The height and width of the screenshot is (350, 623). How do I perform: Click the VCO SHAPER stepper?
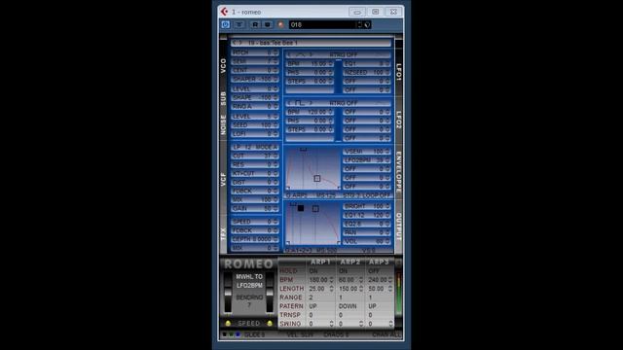[275, 79]
